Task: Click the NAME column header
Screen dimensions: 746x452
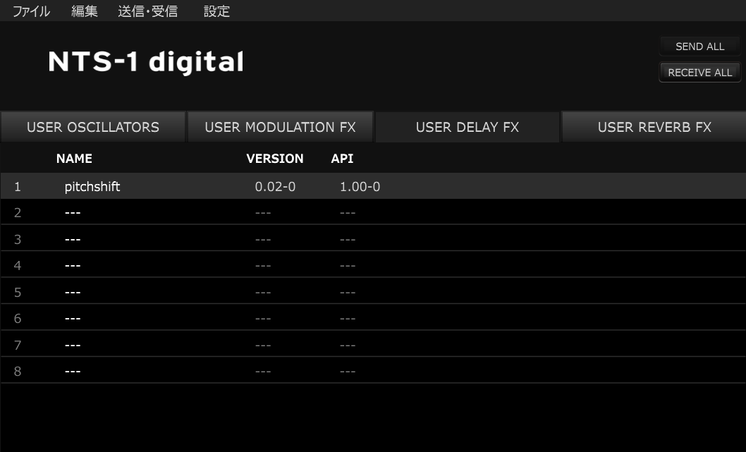Action: [74, 159]
